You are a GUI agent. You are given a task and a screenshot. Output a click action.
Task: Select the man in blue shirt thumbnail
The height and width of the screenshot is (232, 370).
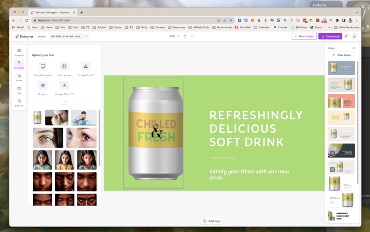pyautogui.click(x=84, y=117)
